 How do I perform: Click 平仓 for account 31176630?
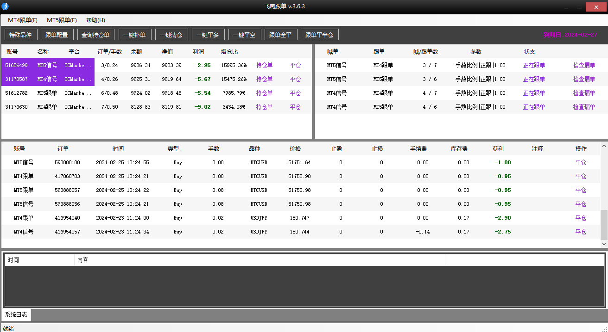click(295, 107)
